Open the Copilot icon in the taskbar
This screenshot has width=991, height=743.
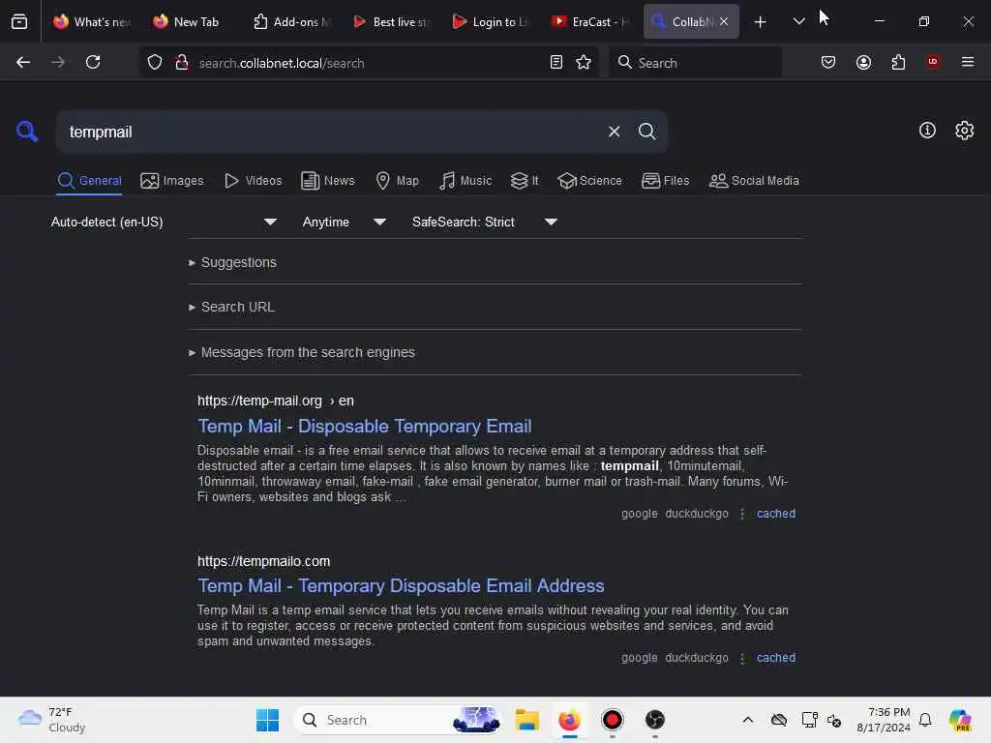coord(960,720)
